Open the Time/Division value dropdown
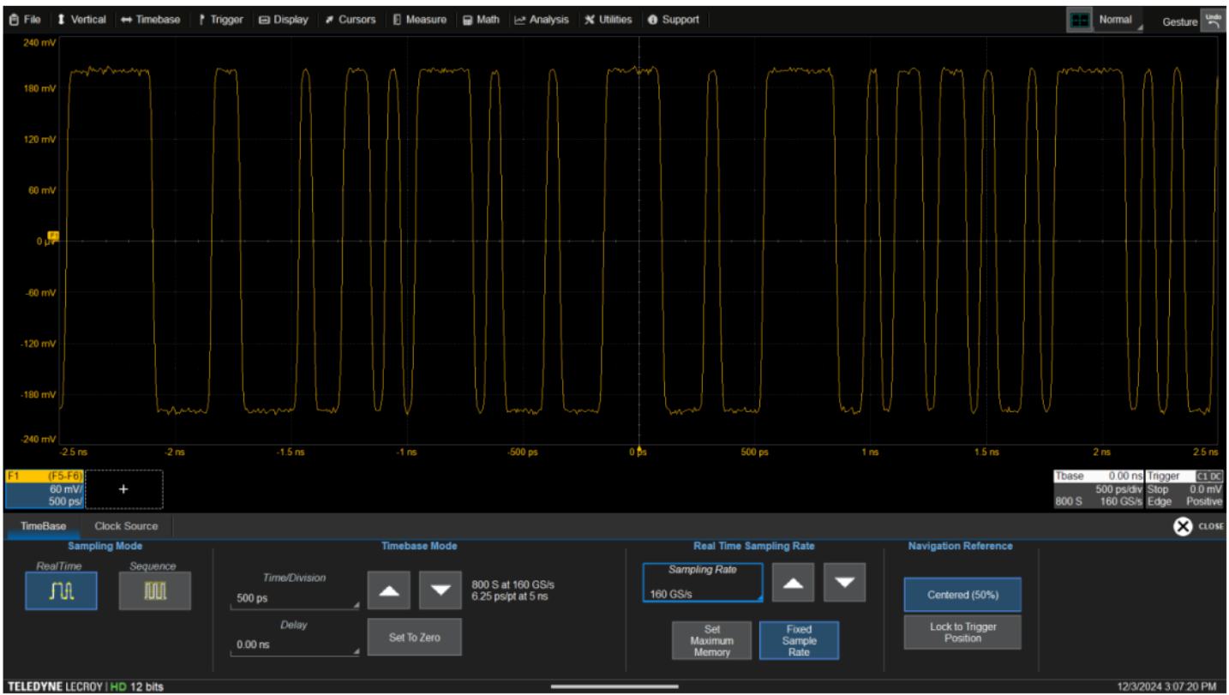Image resolution: width=1229 pixels, height=695 pixels. coord(295,598)
